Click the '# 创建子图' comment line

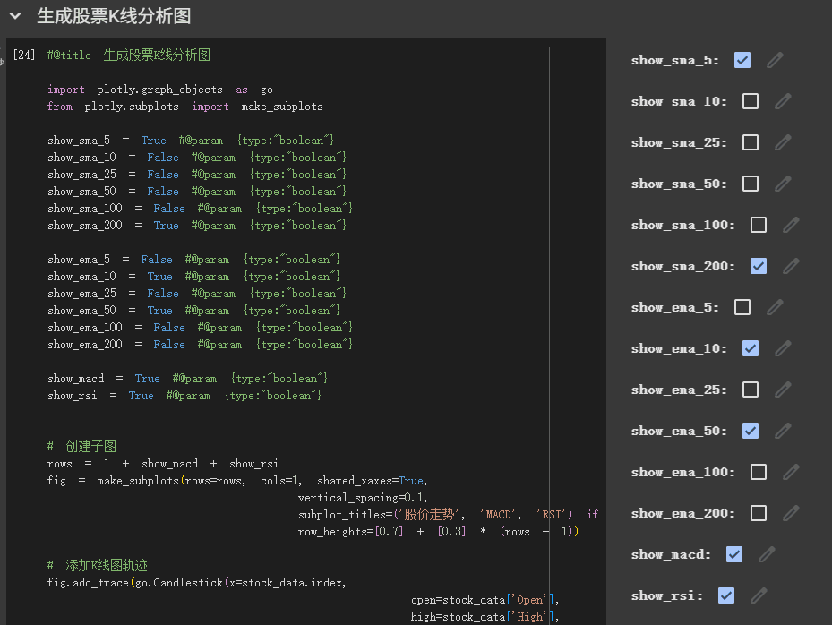click(81, 446)
